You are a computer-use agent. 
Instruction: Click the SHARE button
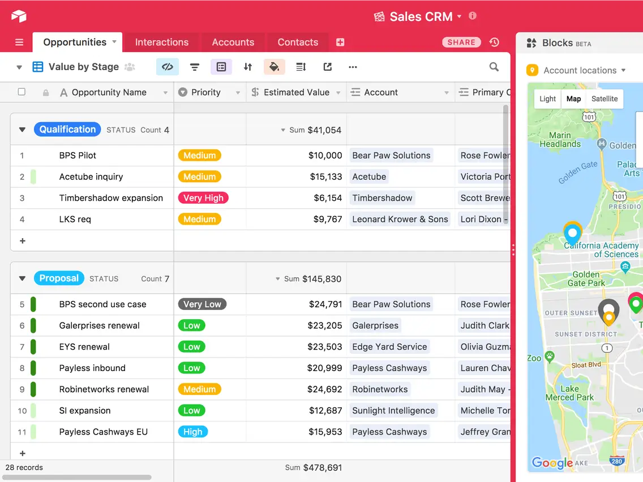[462, 42]
